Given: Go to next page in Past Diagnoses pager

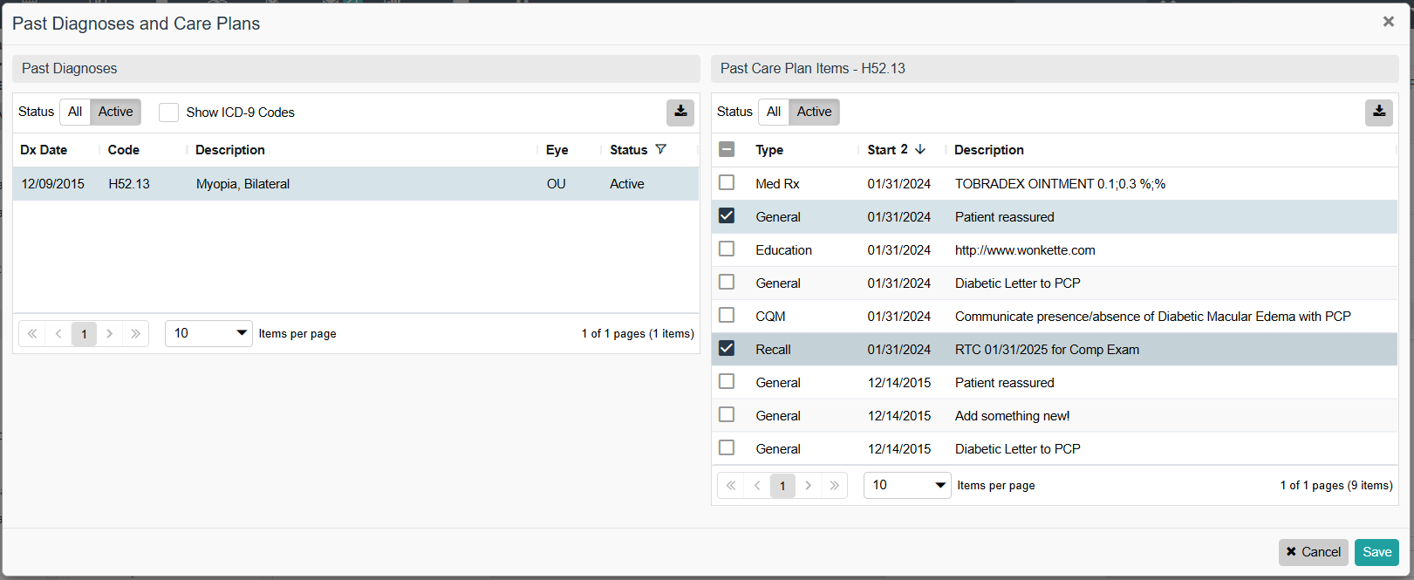Looking at the screenshot, I should pos(109,333).
